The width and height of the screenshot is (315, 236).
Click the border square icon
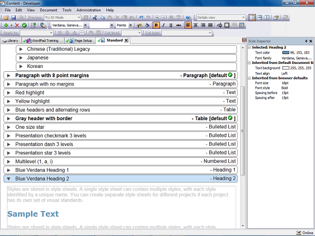[x=227, y=25]
